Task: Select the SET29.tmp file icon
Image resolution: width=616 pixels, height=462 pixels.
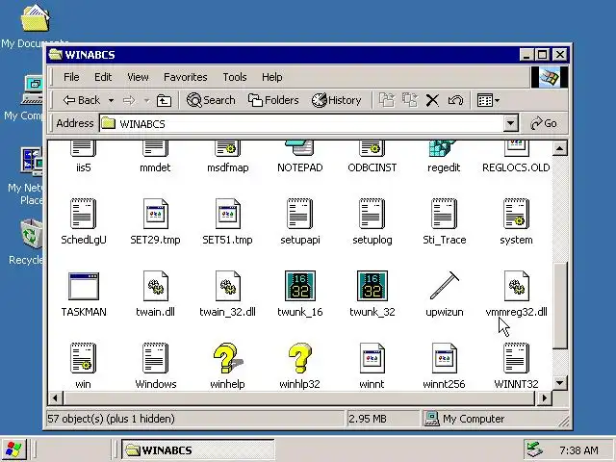Action: tap(155, 214)
